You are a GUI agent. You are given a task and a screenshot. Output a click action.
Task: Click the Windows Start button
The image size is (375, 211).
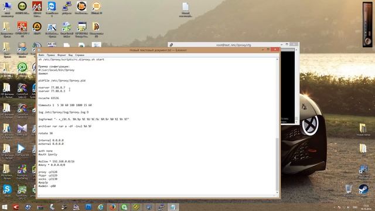[x=5, y=207]
